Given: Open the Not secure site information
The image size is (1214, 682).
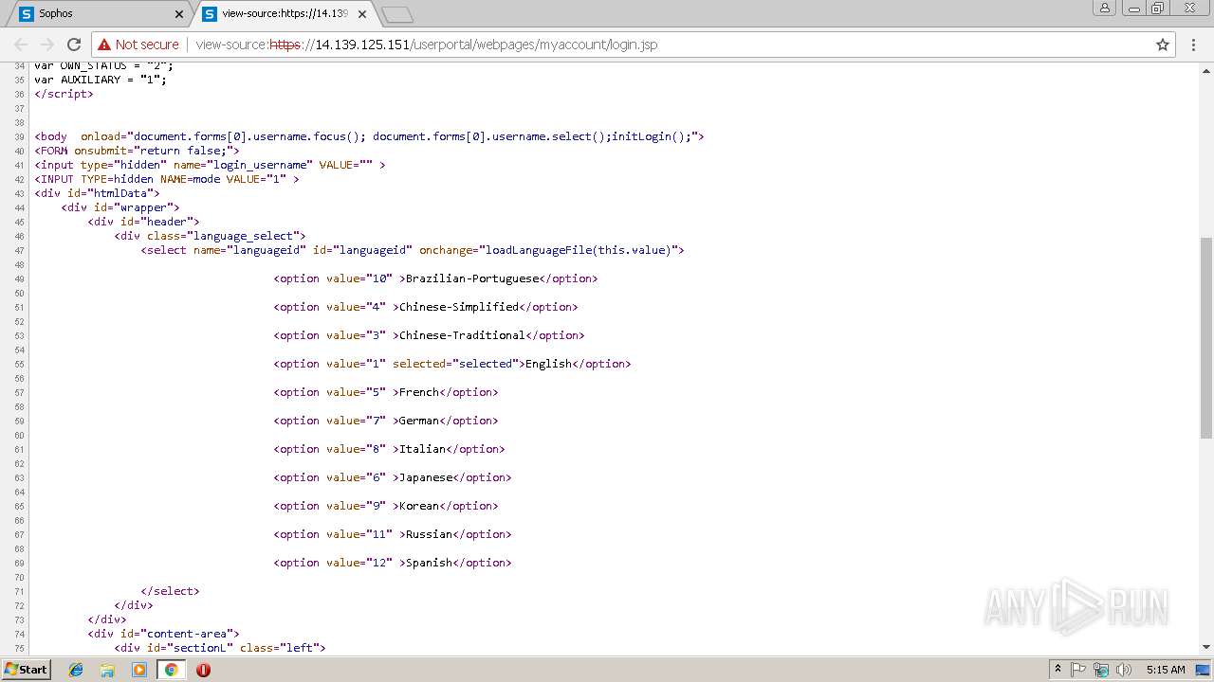Looking at the screenshot, I should click(x=138, y=45).
